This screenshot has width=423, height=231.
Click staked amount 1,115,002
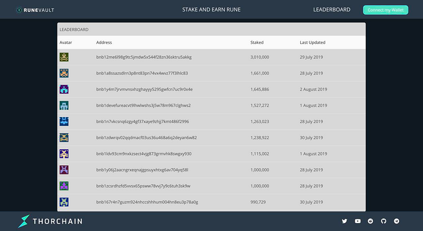click(x=260, y=153)
